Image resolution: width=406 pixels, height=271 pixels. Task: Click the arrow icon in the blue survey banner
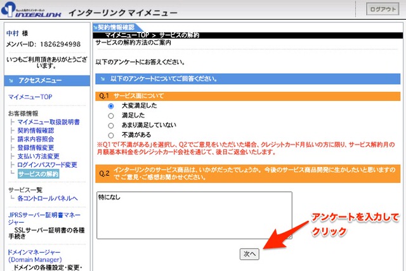pos(103,79)
